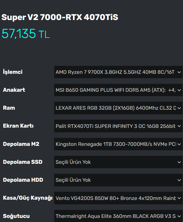Expand the empty Depolama SSD dropdown

click(118, 162)
